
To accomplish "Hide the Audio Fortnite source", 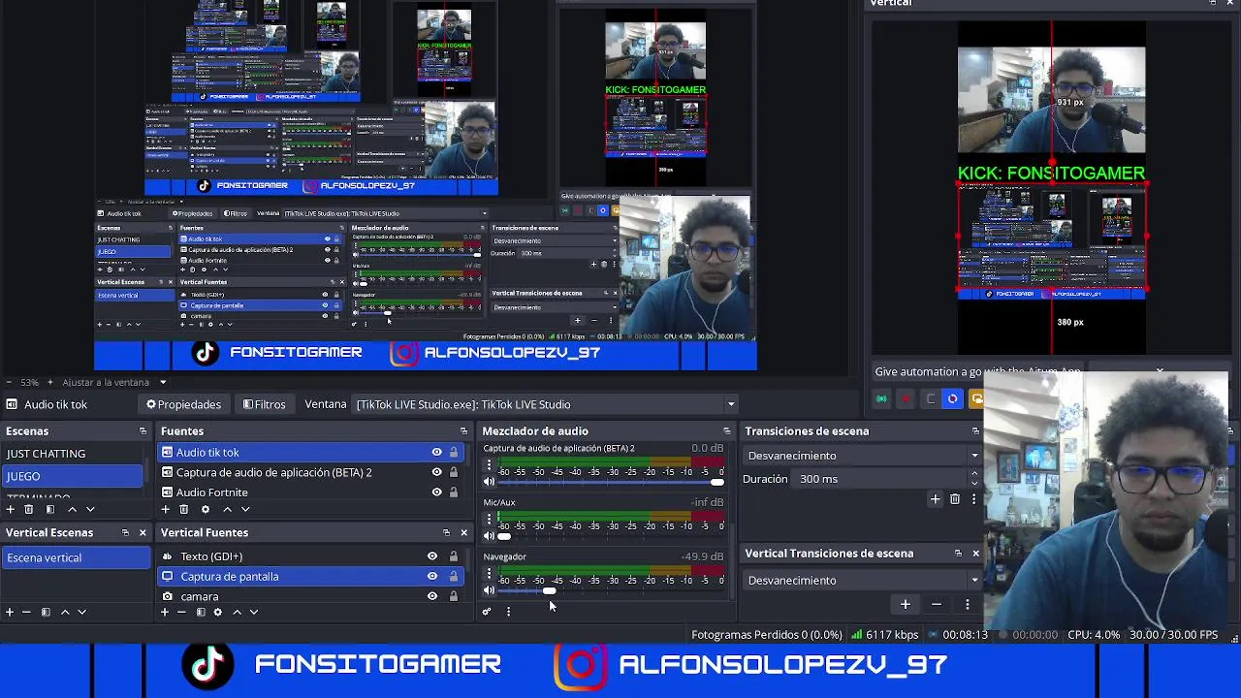I will (x=436, y=492).
